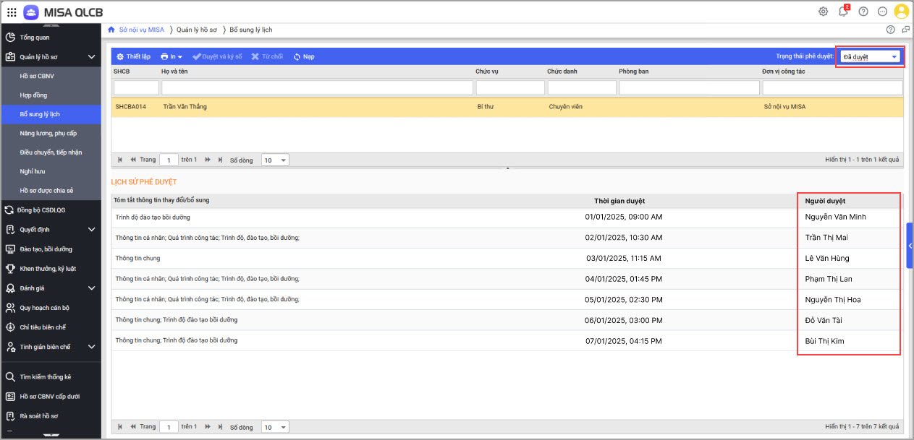Click the user avatar icon
Image resolution: width=914 pixels, height=440 pixels.
click(x=901, y=12)
